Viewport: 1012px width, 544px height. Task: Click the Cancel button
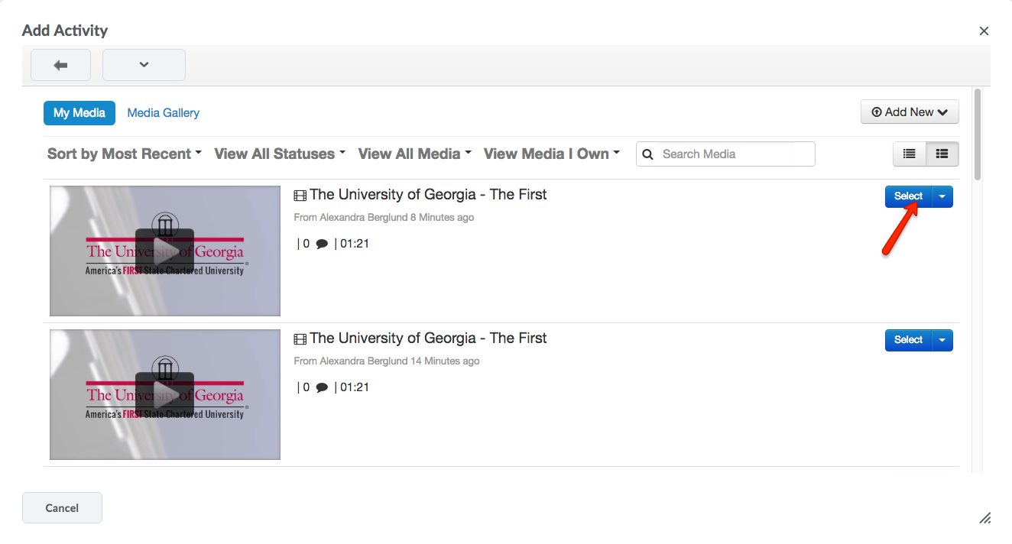pyautogui.click(x=62, y=508)
